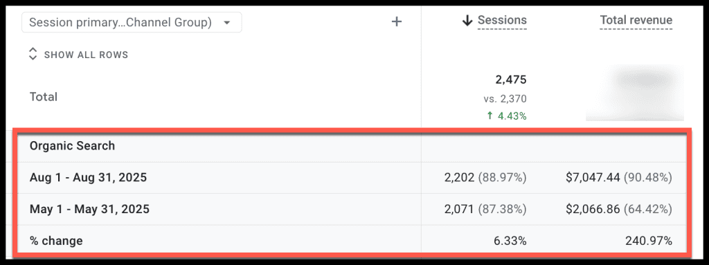Click the vs. 2,370 comparison value
Image resolution: width=709 pixels, height=265 pixels.
point(505,98)
